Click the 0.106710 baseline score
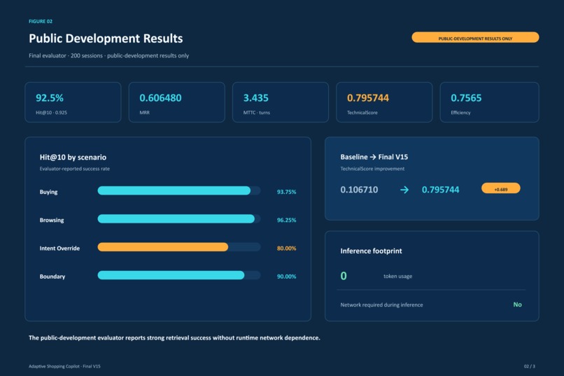The image size is (564, 376). [359, 190]
